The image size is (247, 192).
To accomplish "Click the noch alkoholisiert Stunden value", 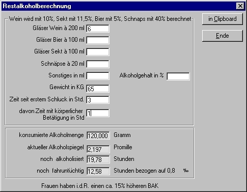I will click(98, 159).
